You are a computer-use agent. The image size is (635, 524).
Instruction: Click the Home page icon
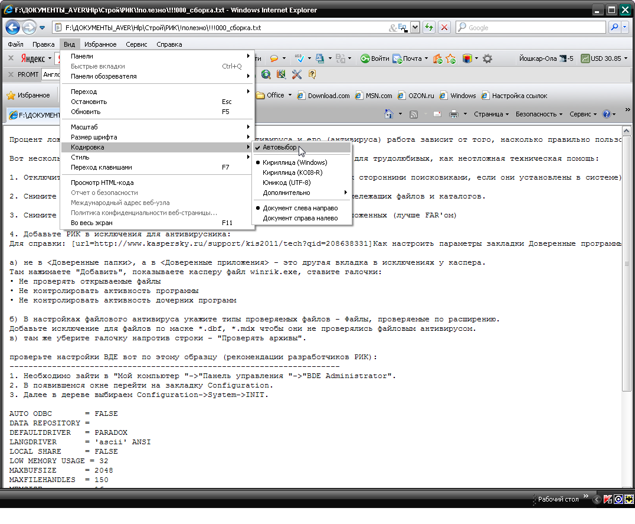point(389,114)
